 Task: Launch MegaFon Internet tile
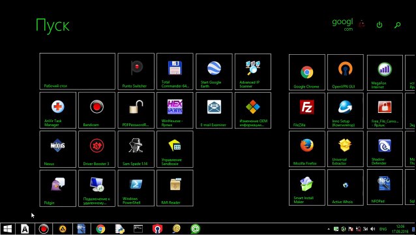point(385,72)
